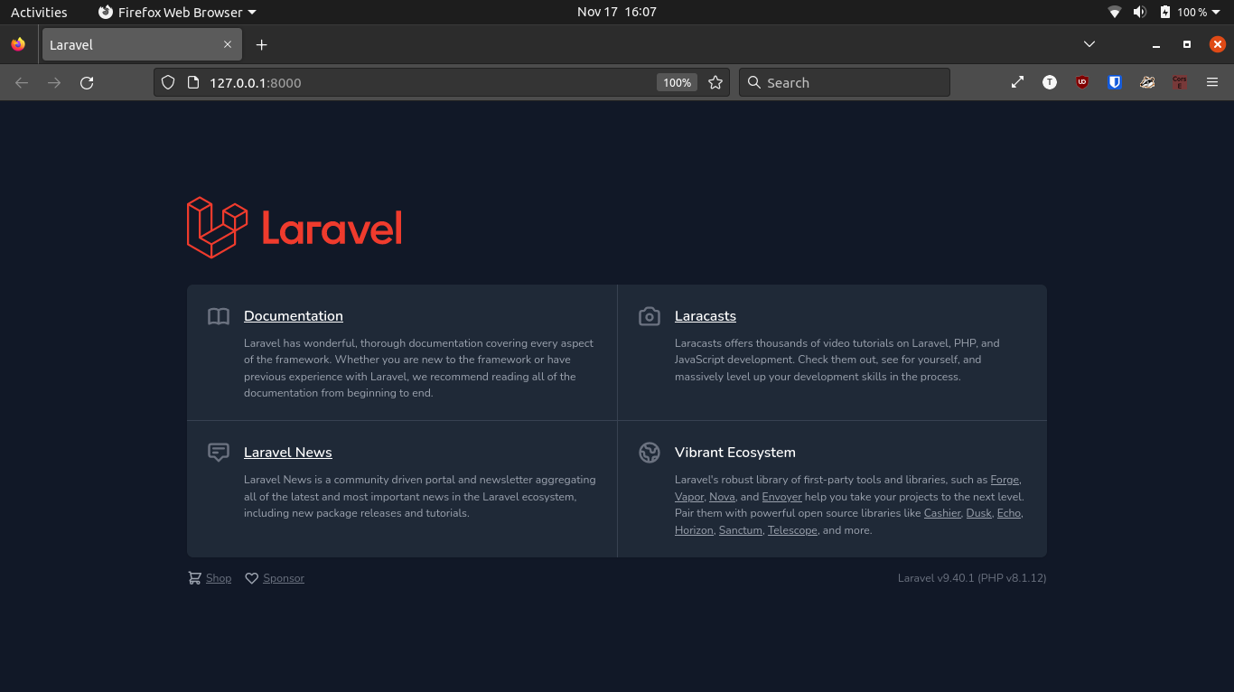Select the Laravel browser tab
The height and width of the screenshot is (692, 1234).
(141, 44)
